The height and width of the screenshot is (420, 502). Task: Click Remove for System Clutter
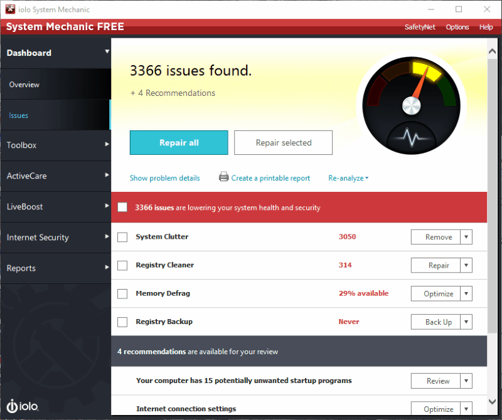point(435,237)
